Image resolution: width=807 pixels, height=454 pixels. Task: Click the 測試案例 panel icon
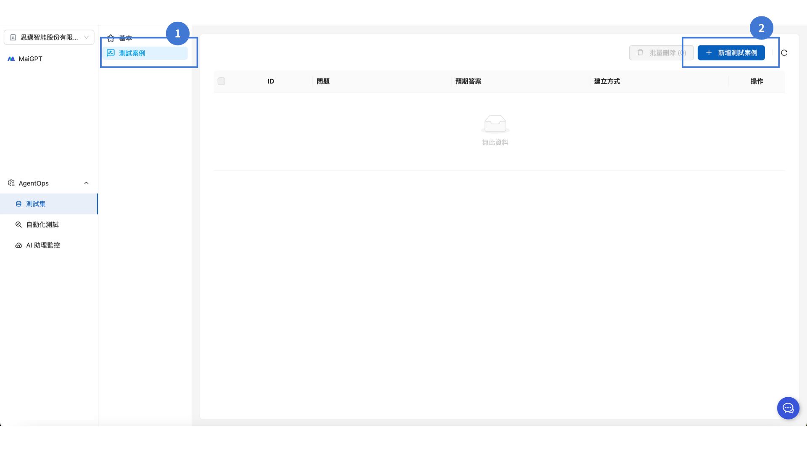[x=111, y=53]
